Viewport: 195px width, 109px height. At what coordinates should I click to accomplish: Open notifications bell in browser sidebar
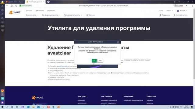[2, 6]
